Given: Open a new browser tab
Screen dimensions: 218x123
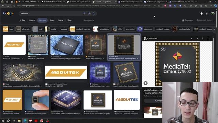Looking at the screenshot, I should pyautogui.click(x=196, y=2).
